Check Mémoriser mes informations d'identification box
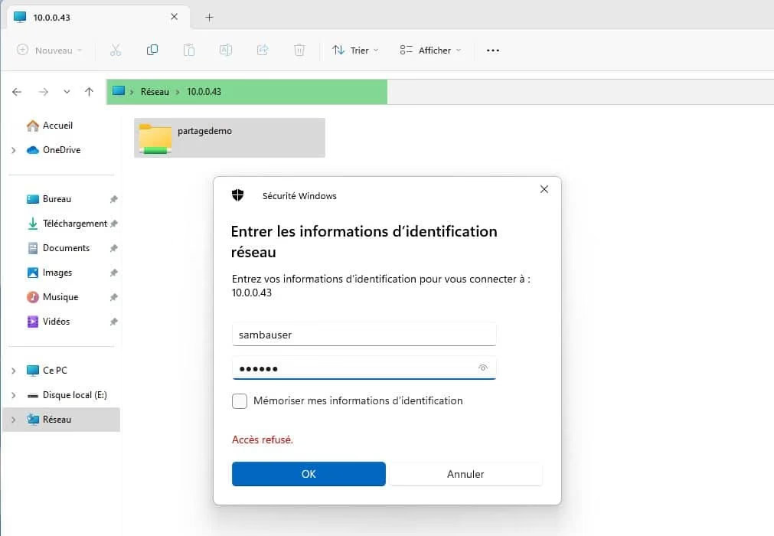 pos(240,401)
